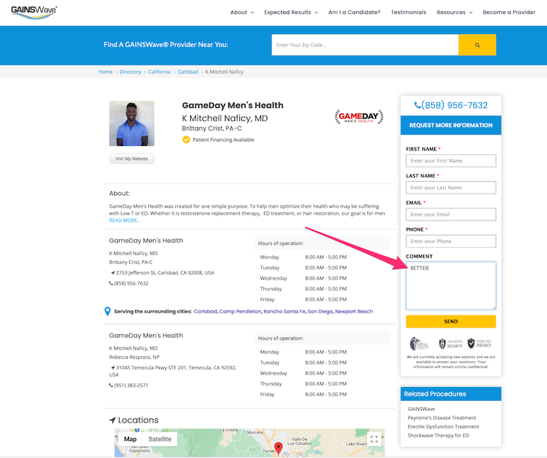Click the HIPAA compliance badge
This screenshot has height=458, width=547.
[419, 344]
